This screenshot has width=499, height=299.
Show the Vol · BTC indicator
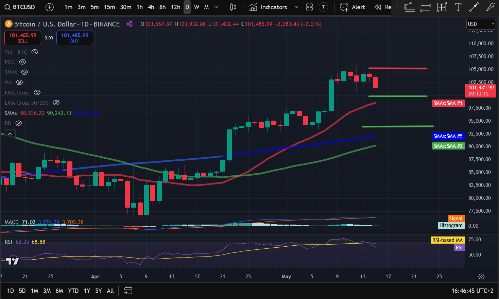(35, 52)
